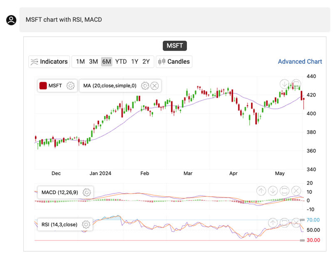
Task: Open the Advanced Chart link
Action: click(x=300, y=62)
